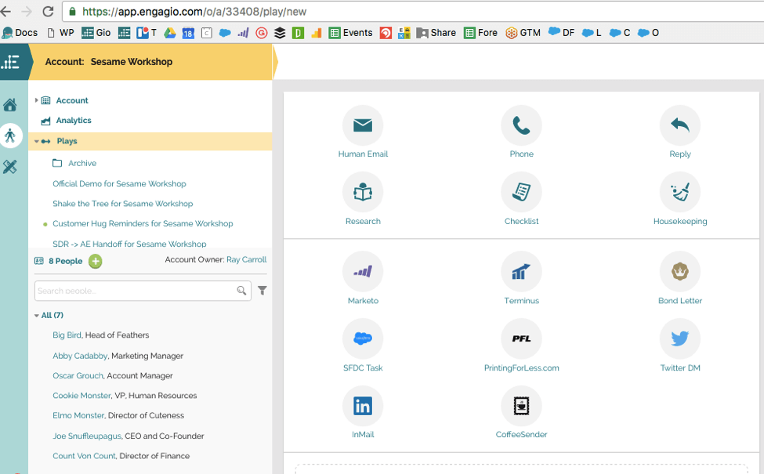This screenshot has width=764, height=474.
Task: Select the Human Email play step icon
Action: [363, 125]
